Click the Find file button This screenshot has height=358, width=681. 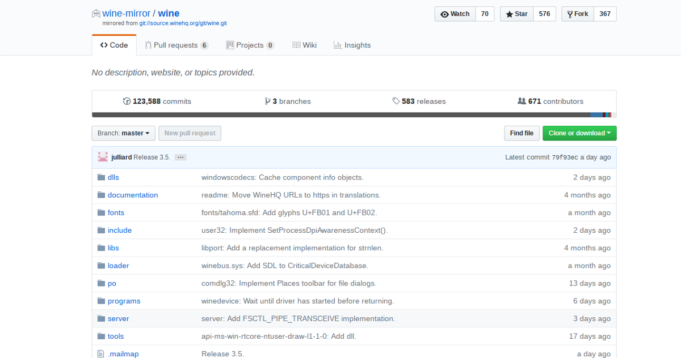pyautogui.click(x=522, y=133)
